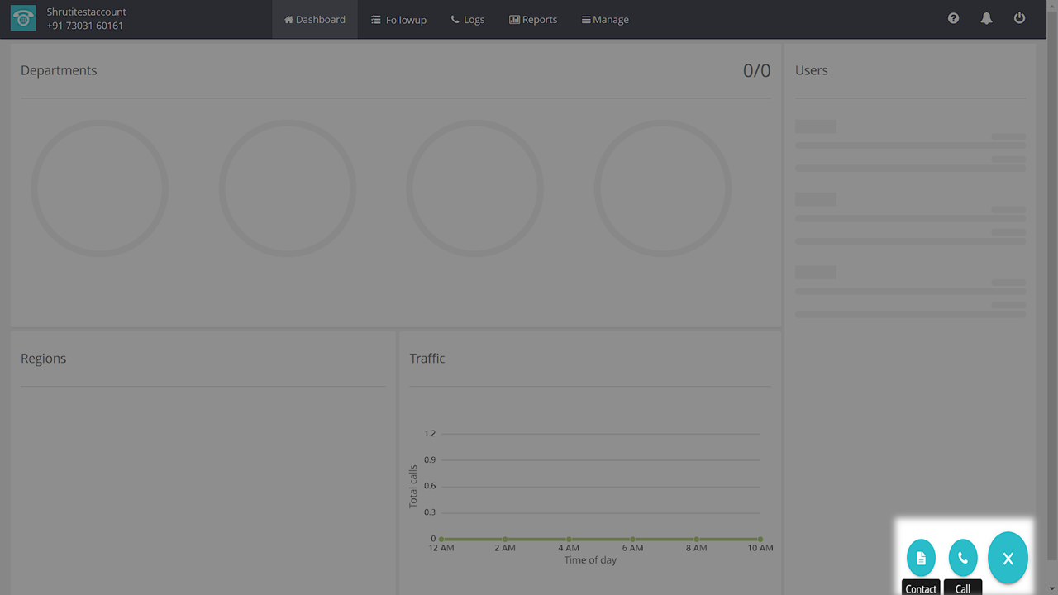
Task: Switch to the Dashboard tab
Action: (x=315, y=19)
